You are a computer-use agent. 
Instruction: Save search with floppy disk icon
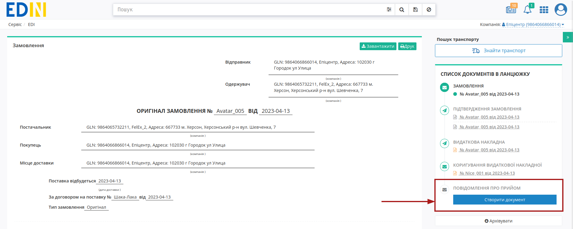pos(415,10)
